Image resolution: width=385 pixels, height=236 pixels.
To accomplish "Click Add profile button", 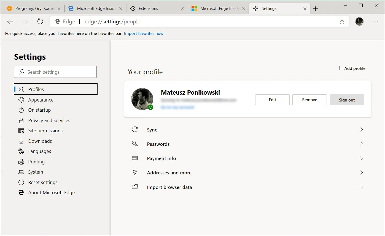I will click(x=351, y=68).
